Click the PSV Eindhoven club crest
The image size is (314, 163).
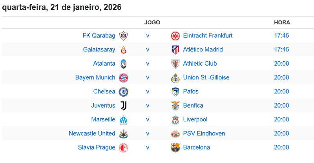(x=175, y=134)
